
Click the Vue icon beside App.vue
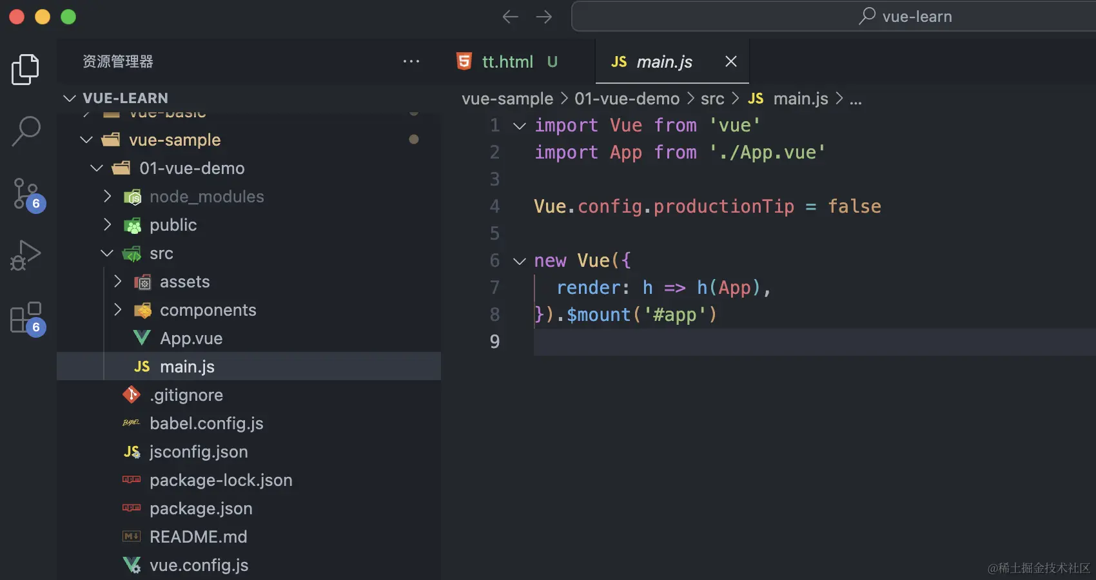click(142, 338)
